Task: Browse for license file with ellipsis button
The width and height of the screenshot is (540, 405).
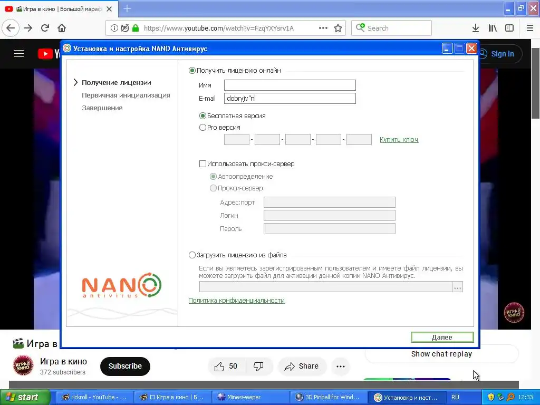Action: [457, 287]
